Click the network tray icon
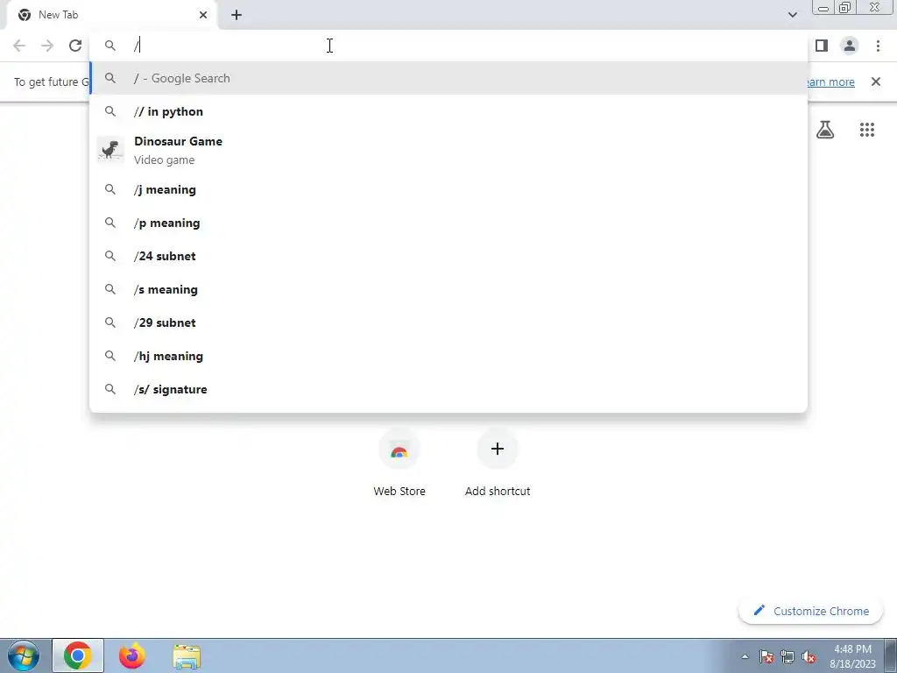This screenshot has width=897, height=673. tap(788, 656)
